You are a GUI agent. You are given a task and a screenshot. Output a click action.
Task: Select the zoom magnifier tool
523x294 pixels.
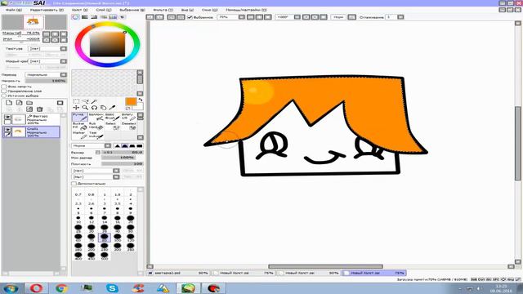85,108
